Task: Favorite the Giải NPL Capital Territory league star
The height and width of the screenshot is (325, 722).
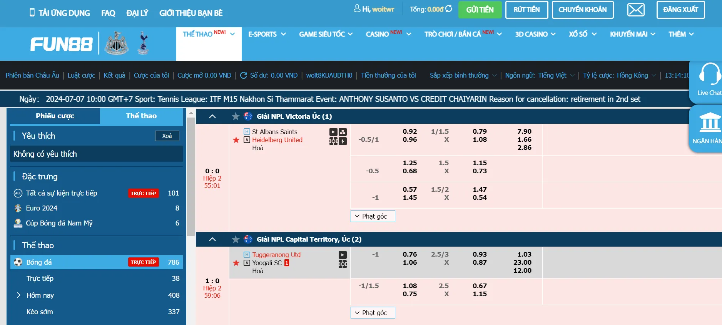Action: click(236, 239)
